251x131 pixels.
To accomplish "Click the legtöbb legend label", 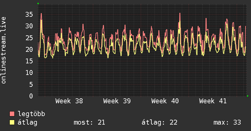I will pyautogui.click(x=31, y=114).
